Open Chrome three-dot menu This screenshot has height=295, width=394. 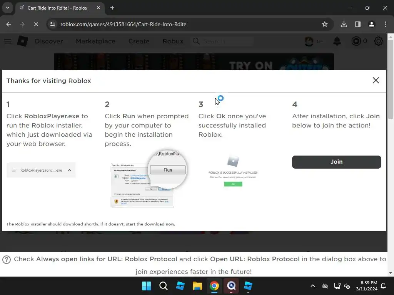coord(385,24)
